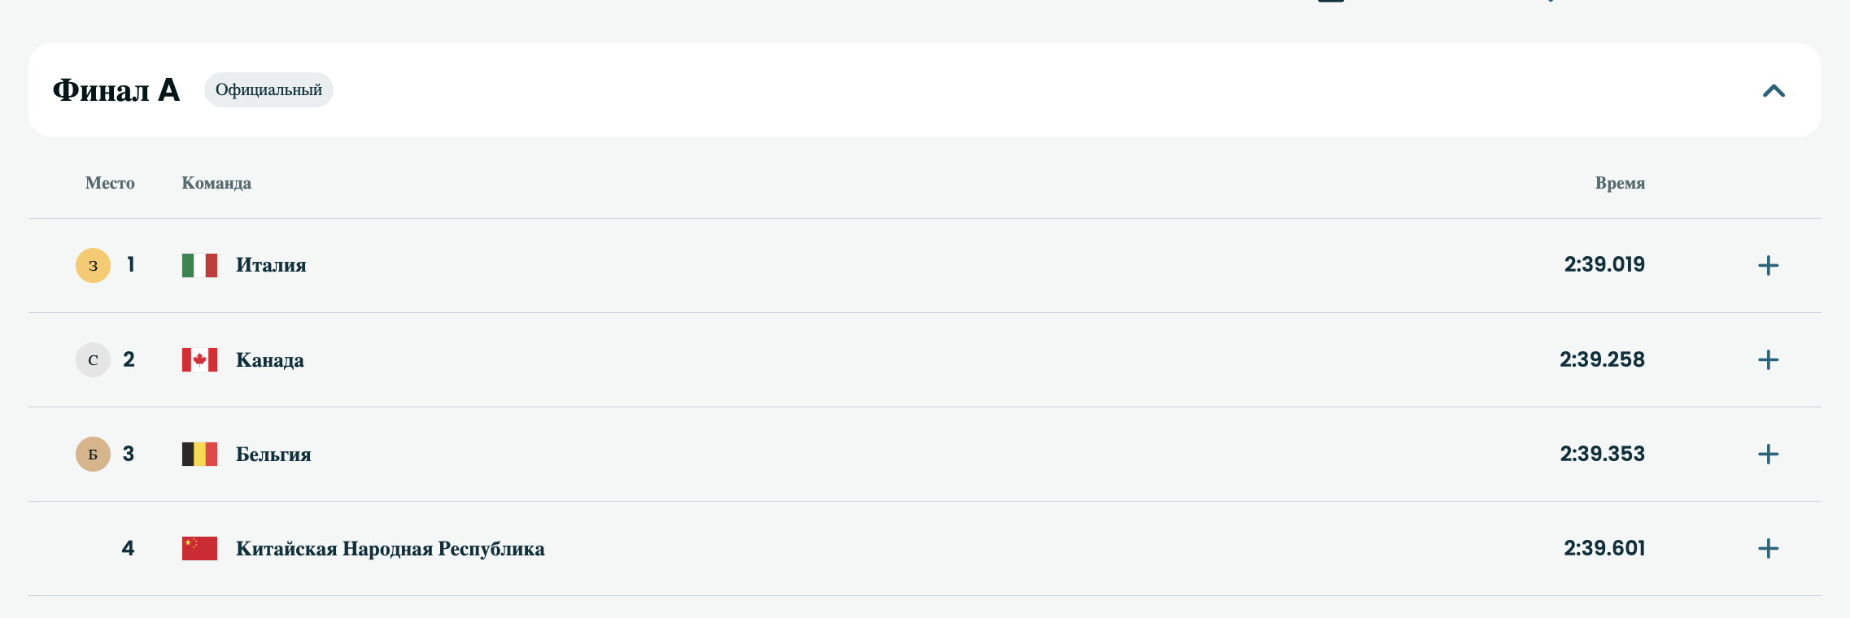The width and height of the screenshot is (1850, 618).
Task: Select the Бельгия team name
Action: click(273, 455)
